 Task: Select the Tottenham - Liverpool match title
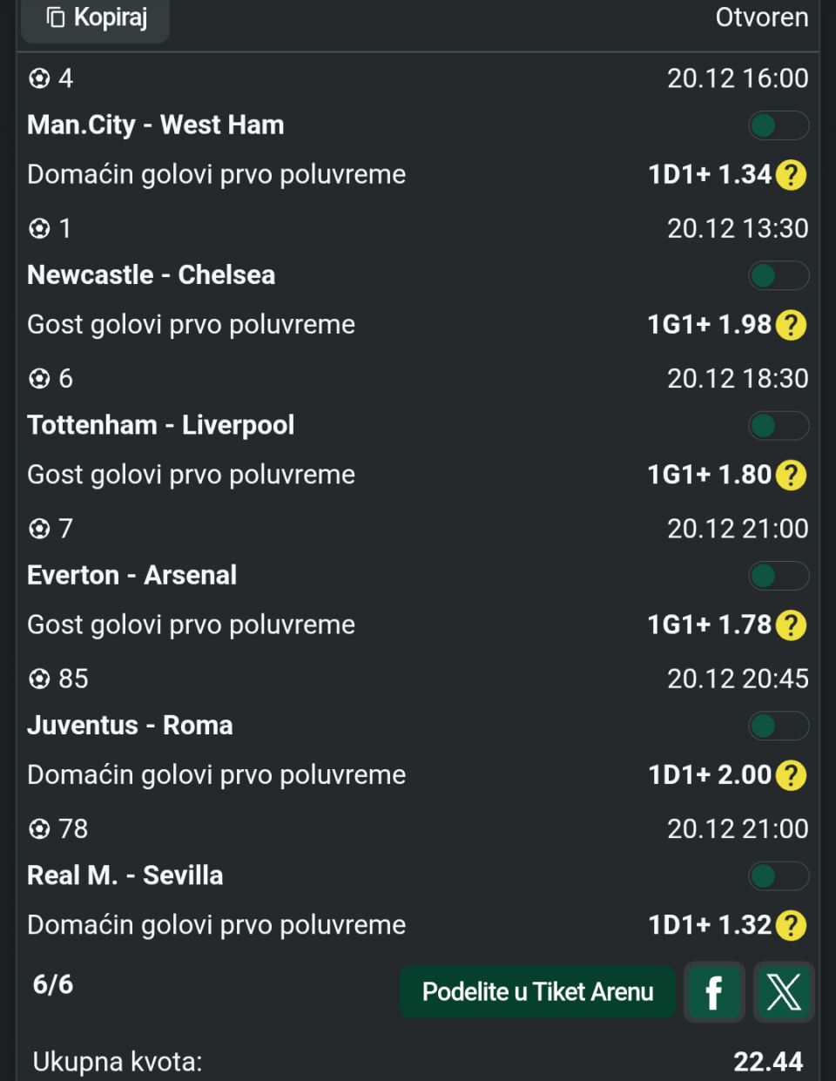[161, 425]
